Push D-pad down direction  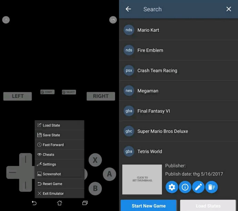coord(26,185)
